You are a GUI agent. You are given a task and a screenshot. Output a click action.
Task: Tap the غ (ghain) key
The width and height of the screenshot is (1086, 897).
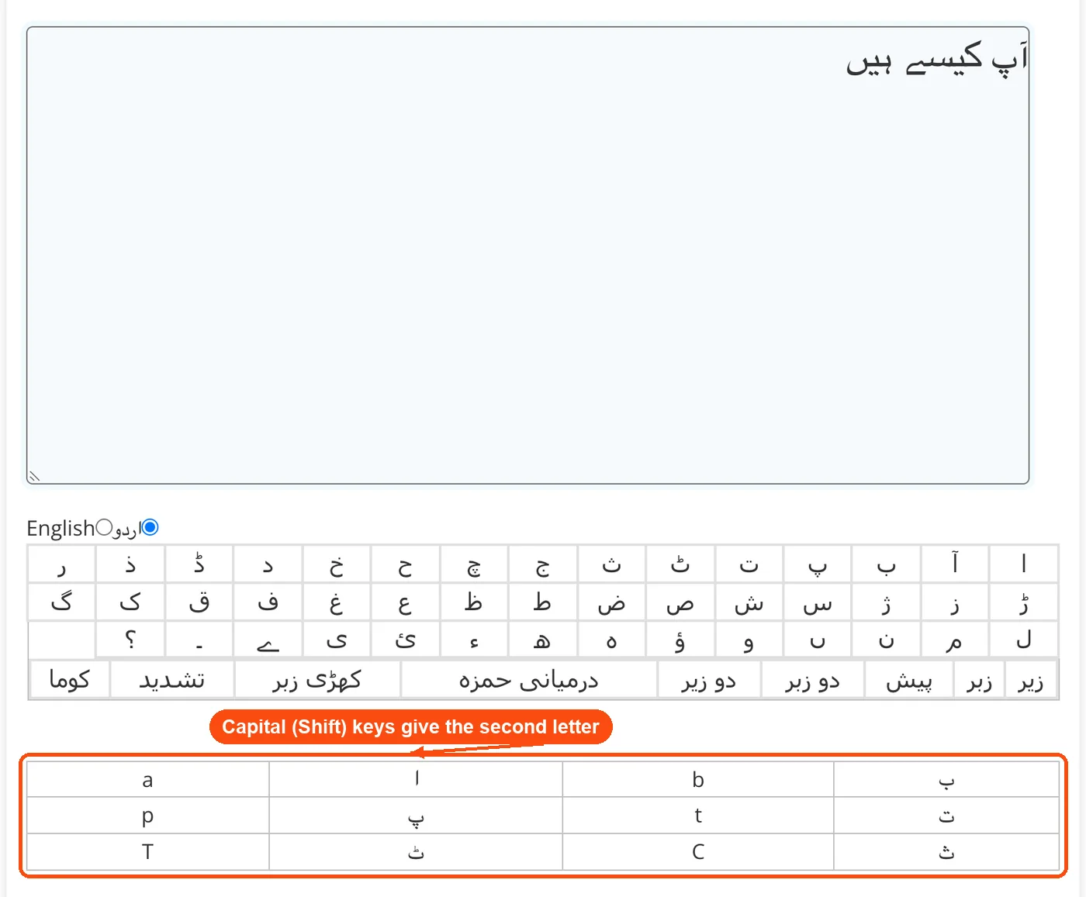337,602
